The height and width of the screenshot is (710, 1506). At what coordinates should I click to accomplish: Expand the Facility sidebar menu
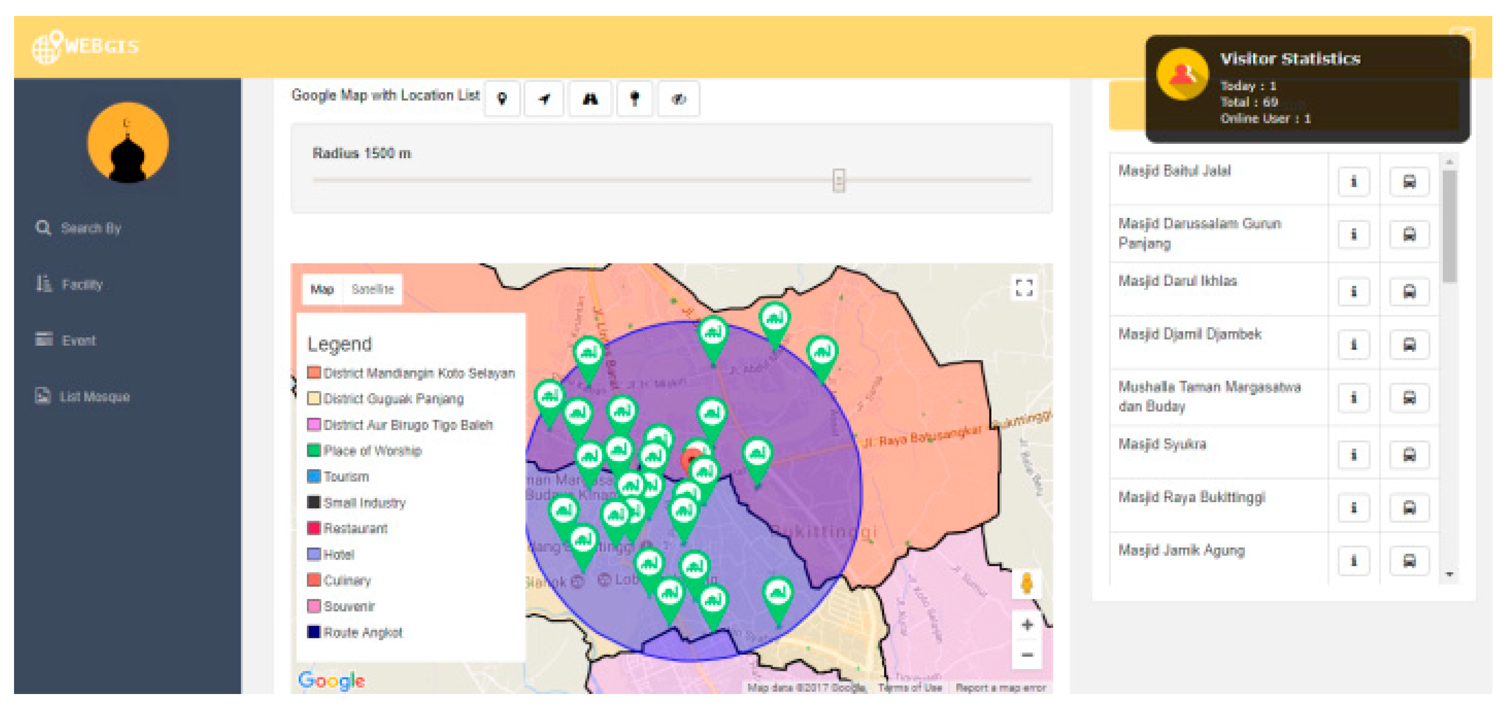(x=81, y=284)
